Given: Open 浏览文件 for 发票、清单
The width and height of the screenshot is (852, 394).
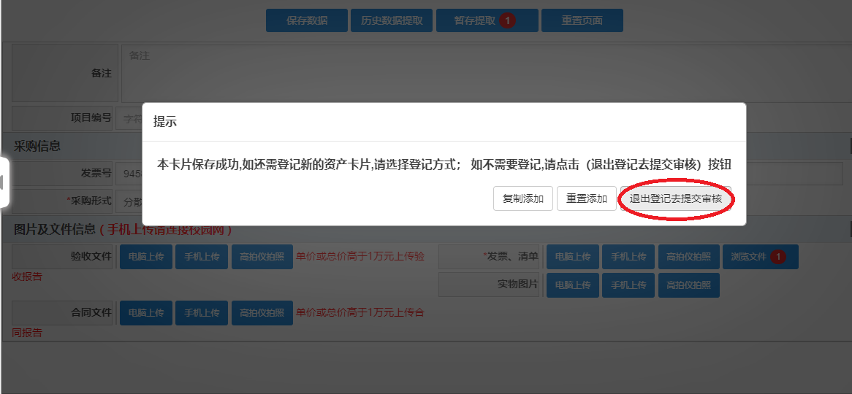Looking at the screenshot, I should (760, 257).
